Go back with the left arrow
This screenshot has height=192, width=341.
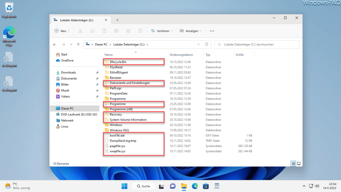click(x=55, y=44)
